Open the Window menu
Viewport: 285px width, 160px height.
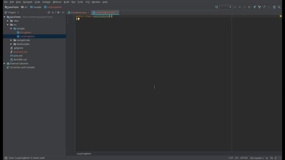96,2
